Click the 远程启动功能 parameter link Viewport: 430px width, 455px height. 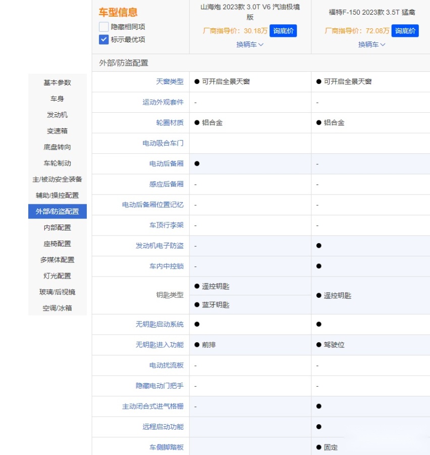(163, 427)
